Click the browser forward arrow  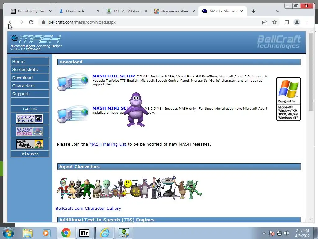point(21,22)
